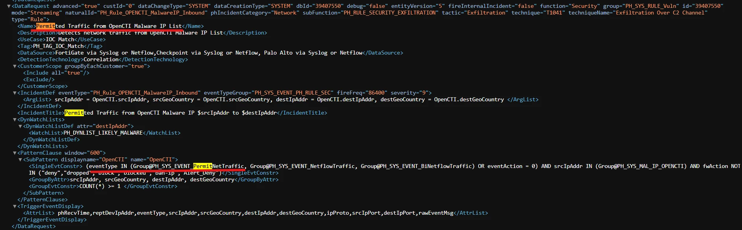Click the closing DynWatchListDef tag

(52, 140)
